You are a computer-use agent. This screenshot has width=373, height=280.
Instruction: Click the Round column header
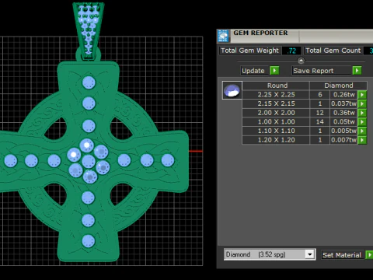[276, 86]
